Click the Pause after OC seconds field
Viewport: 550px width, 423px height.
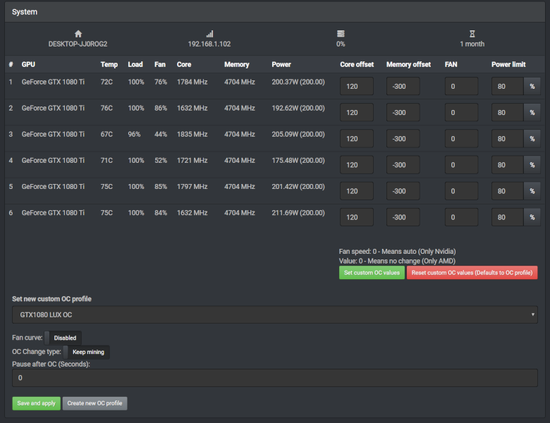click(275, 378)
